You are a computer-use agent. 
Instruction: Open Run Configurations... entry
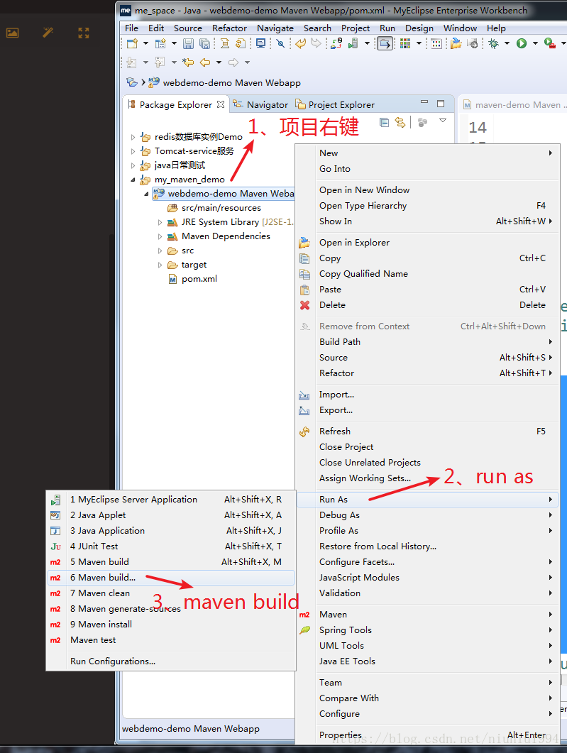(171, 661)
